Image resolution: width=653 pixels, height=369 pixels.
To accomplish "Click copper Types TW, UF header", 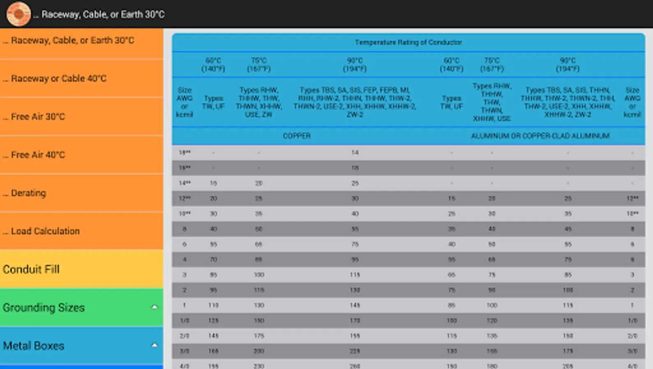I will tap(213, 102).
